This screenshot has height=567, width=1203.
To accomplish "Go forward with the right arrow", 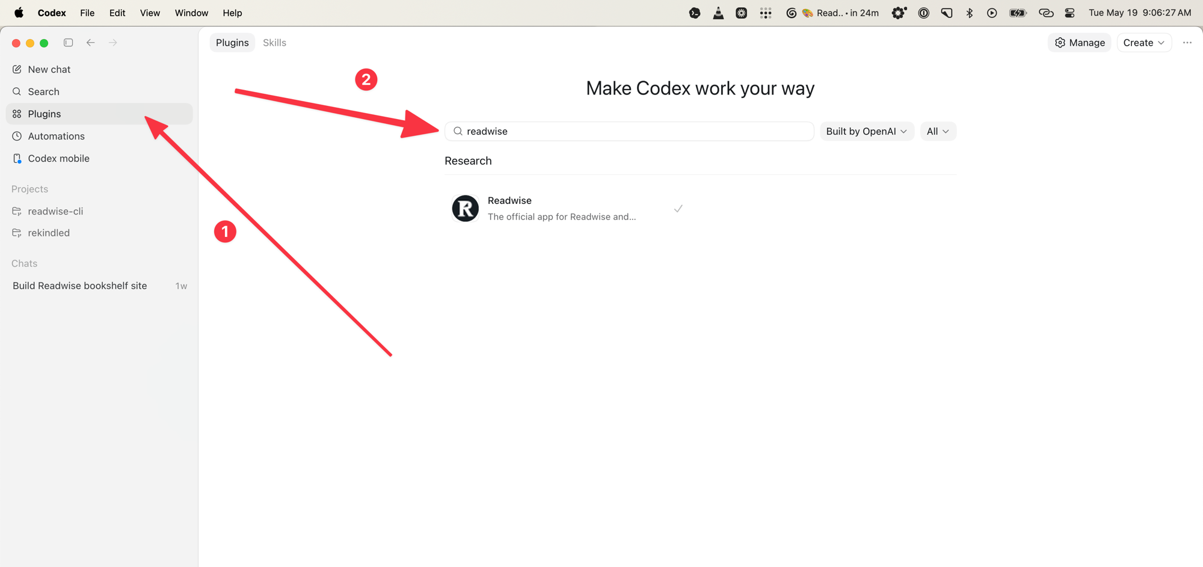I will tap(113, 43).
